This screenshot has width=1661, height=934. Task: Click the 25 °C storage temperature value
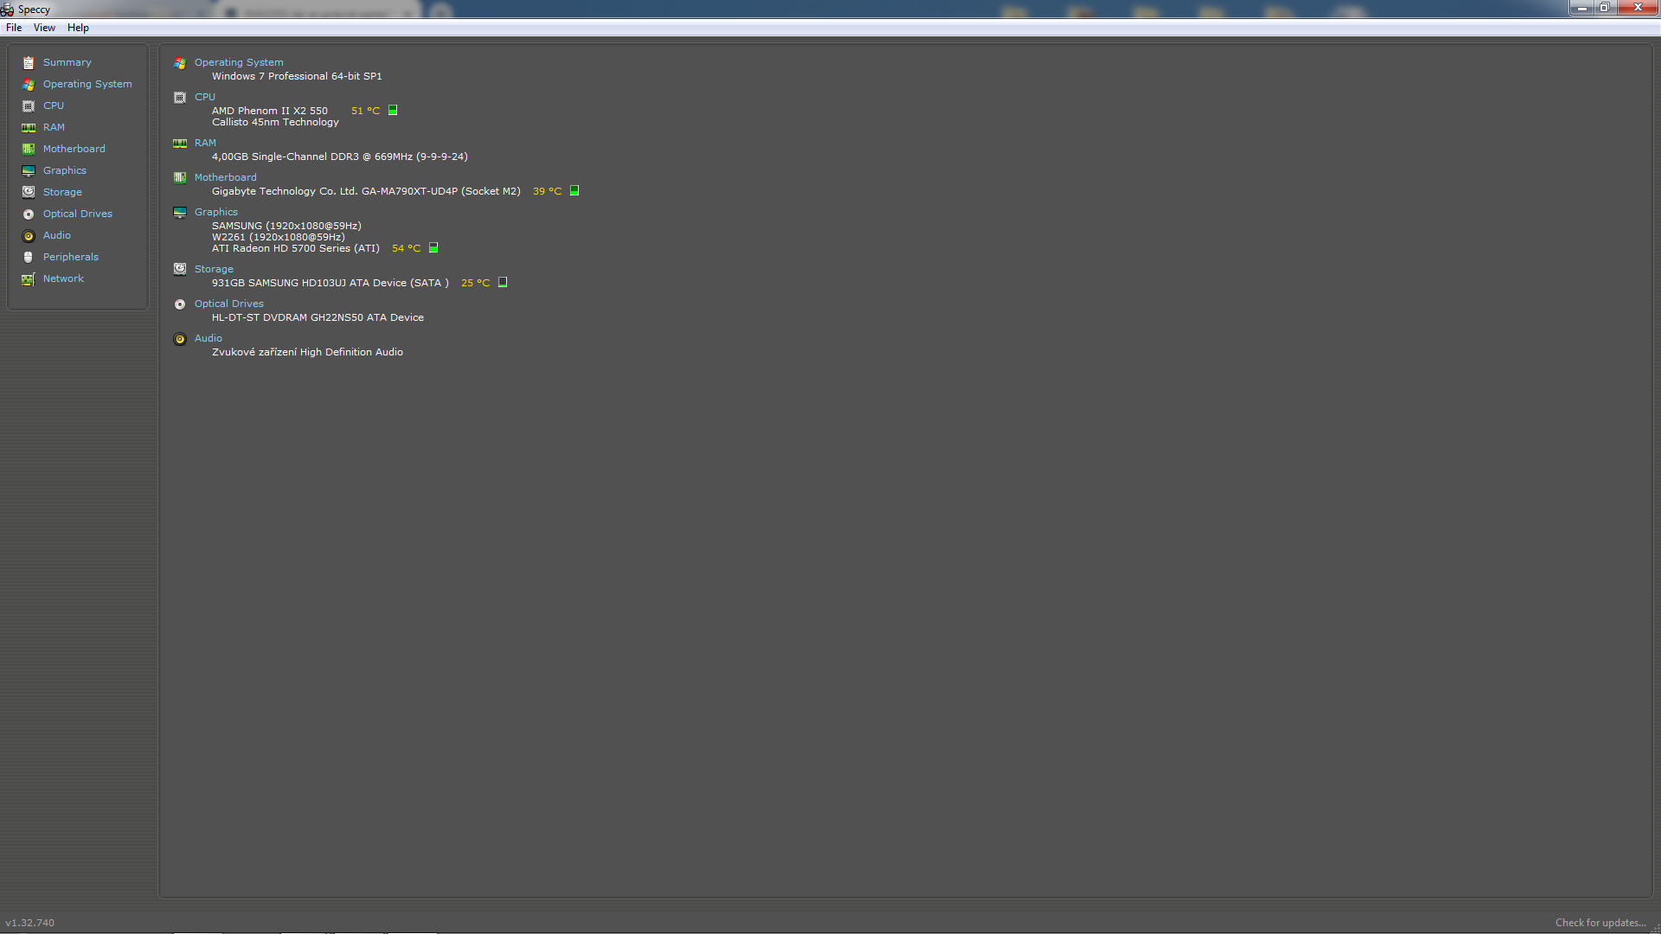(476, 283)
